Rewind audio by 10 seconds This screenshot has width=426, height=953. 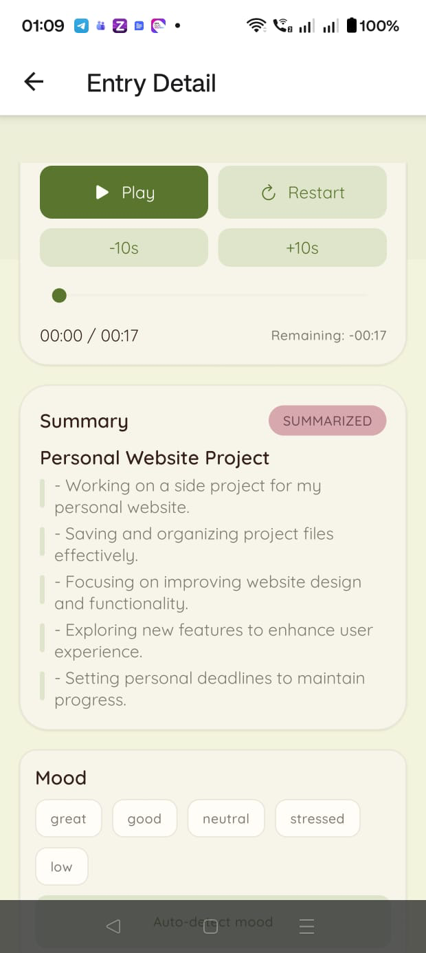coord(124,248)
